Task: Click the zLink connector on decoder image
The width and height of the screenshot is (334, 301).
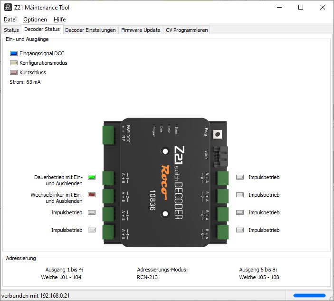Action: [x=220, y=157]
